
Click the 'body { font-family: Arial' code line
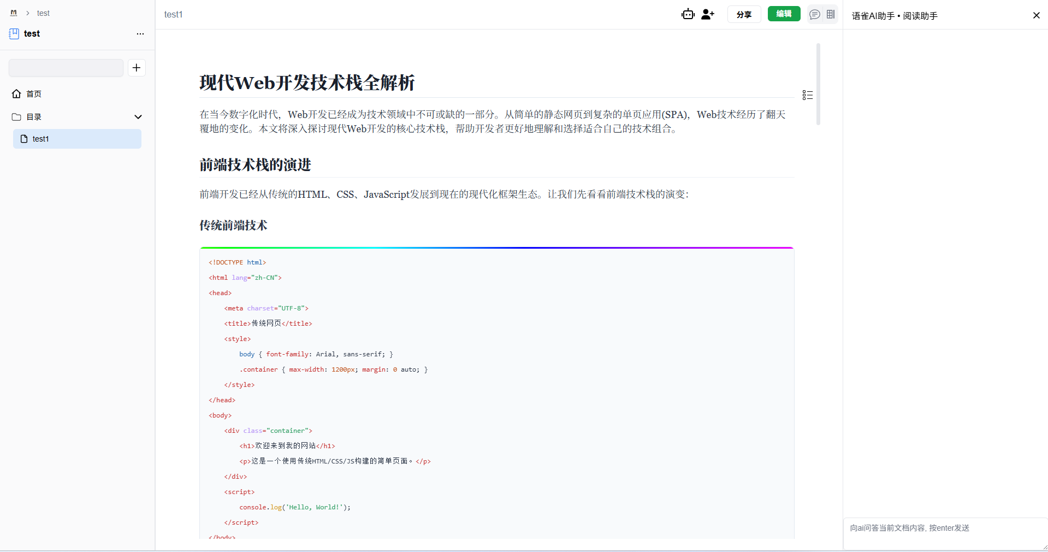click(316, 354)
